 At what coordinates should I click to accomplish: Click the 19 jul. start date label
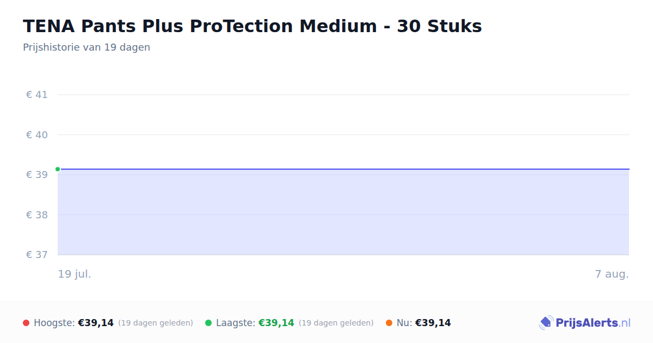click(75, 274)
